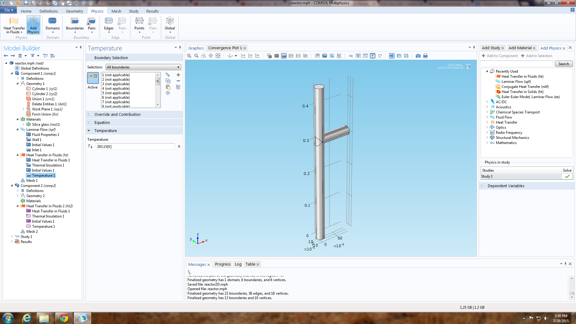Switch to the Log tab

coord(238,264)
